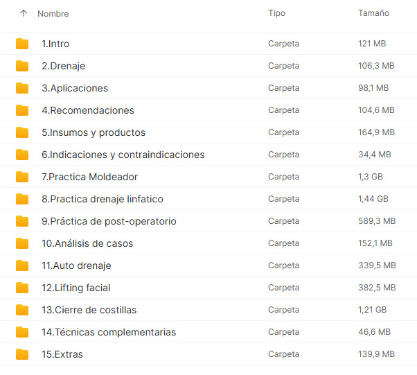The height and width of the screenshot is (375, 417).
Task: Toggle sort direction with the up arrow
Action: [x=24, y=13]
